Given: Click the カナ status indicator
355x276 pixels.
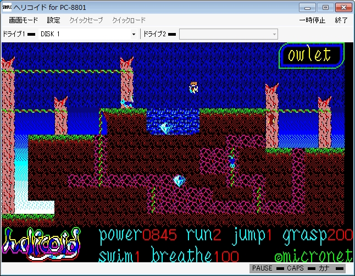Looking at the screenshot, I should click(x=331, y=268).
